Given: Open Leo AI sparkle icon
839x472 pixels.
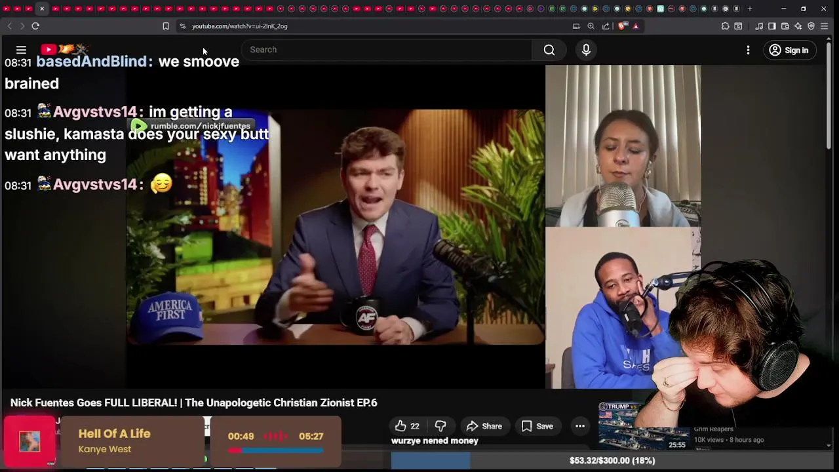Looking at the screenshot, I should 798,26.
